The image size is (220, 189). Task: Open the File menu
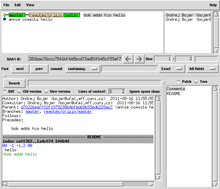(x=6, y=5)
